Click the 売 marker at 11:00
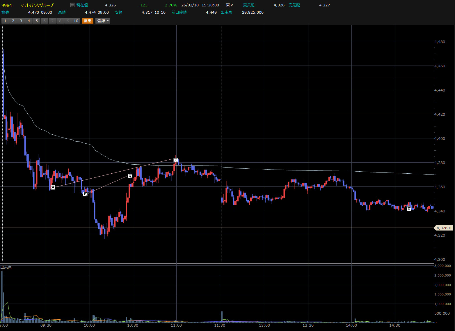Screen dimensions: 455x331 (176, 160)
